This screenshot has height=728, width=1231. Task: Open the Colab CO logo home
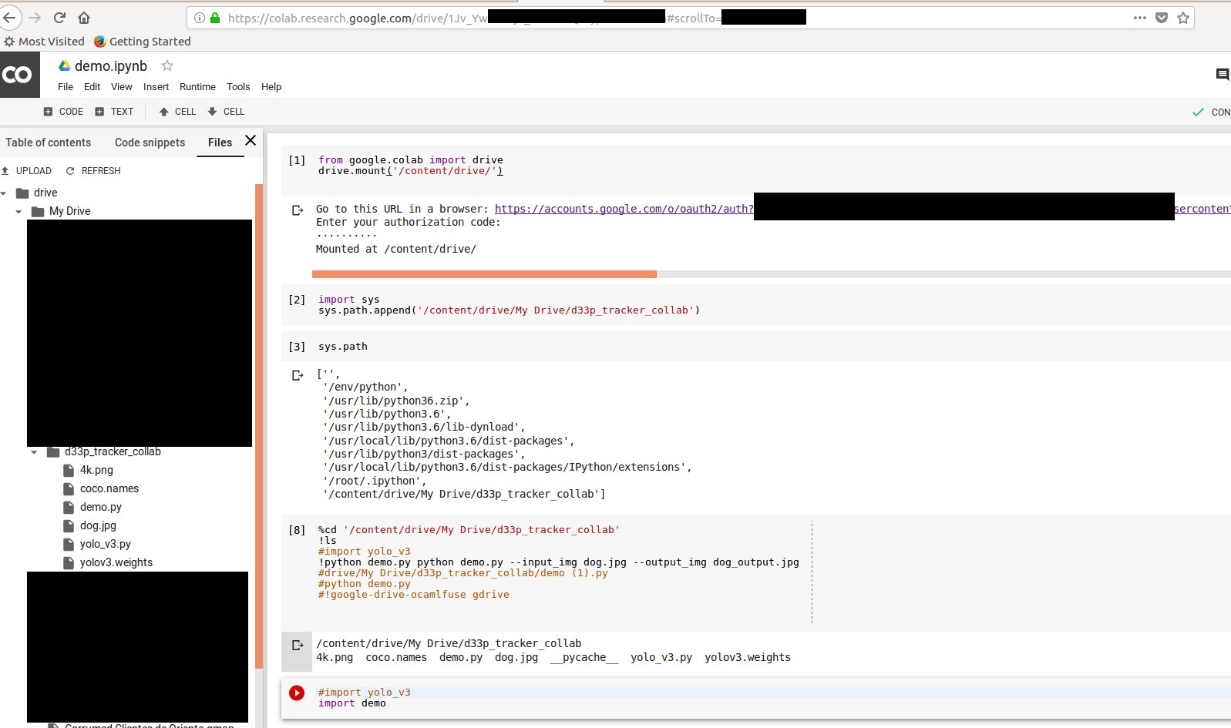click(20, 75)
